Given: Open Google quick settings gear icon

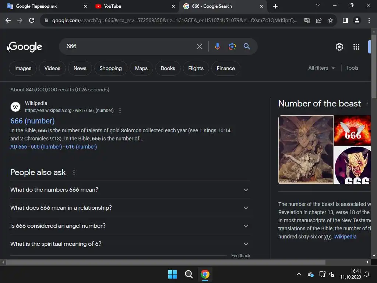Looking at the screenshot, I should [339, 47].
